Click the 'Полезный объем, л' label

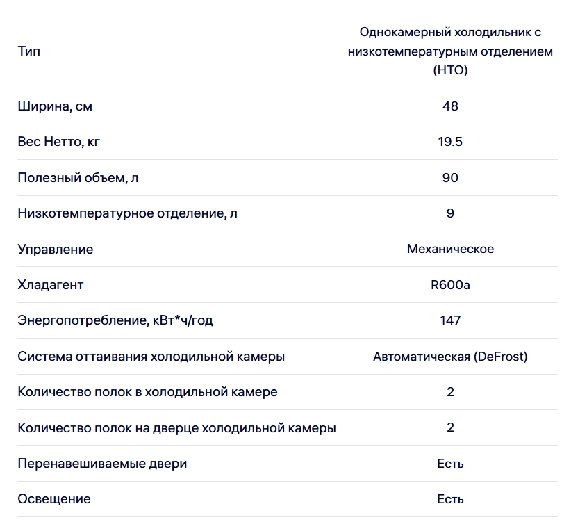tap(78, 178)
